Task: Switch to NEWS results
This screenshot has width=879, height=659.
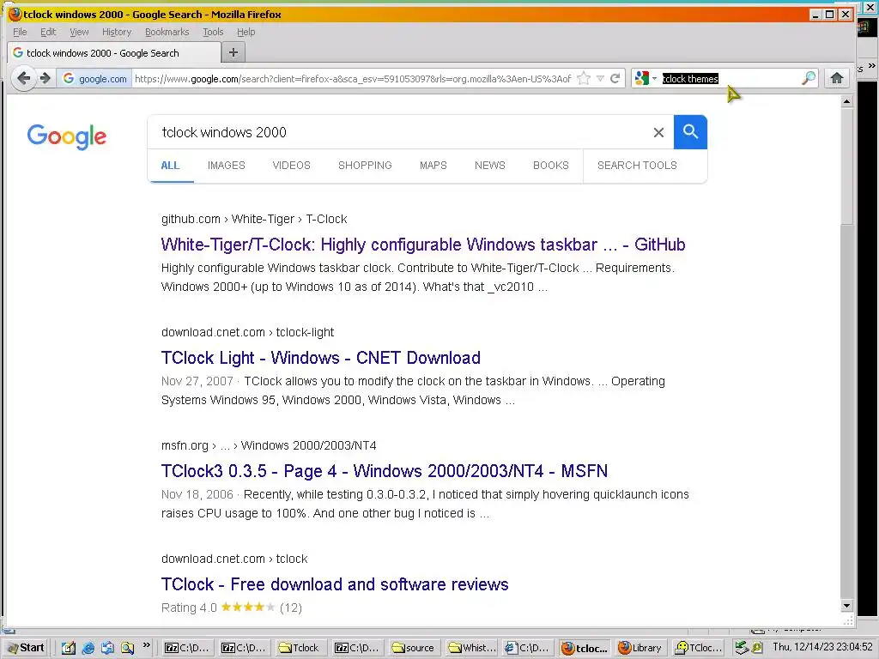Action: coord(490,166)
